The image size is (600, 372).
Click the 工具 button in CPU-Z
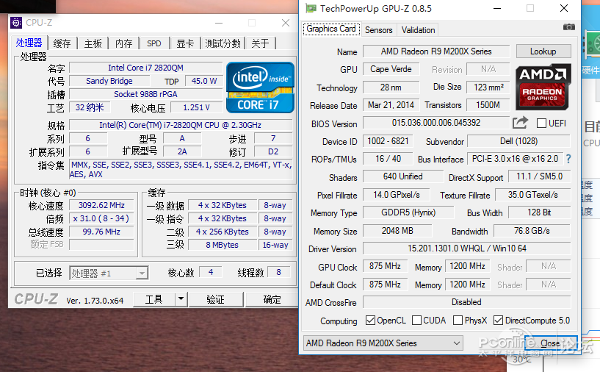153,299
